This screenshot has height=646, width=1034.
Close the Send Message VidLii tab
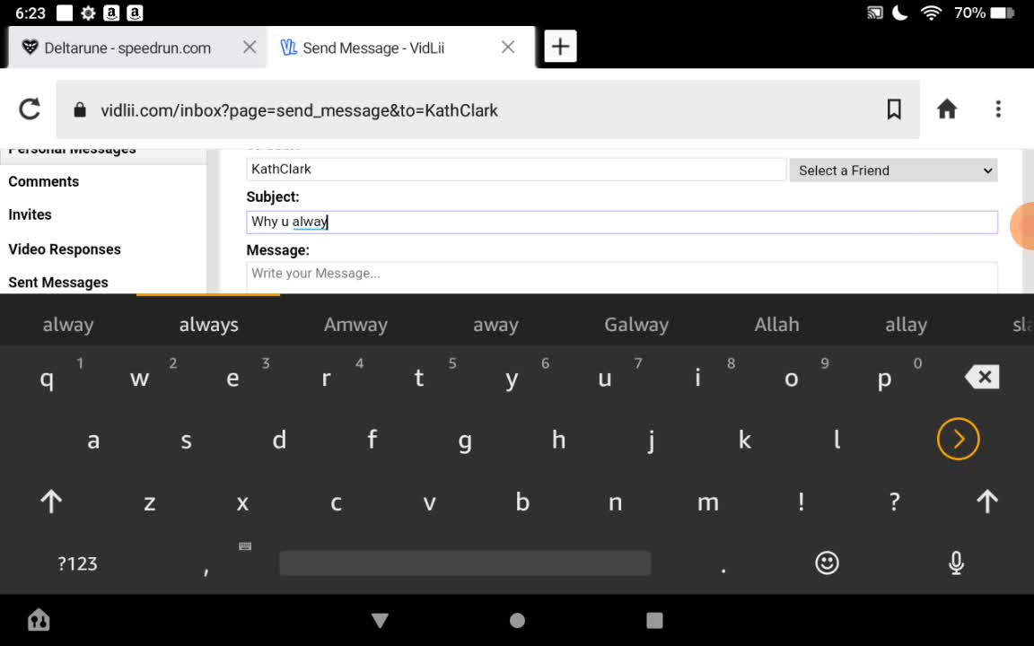[508, 48]
